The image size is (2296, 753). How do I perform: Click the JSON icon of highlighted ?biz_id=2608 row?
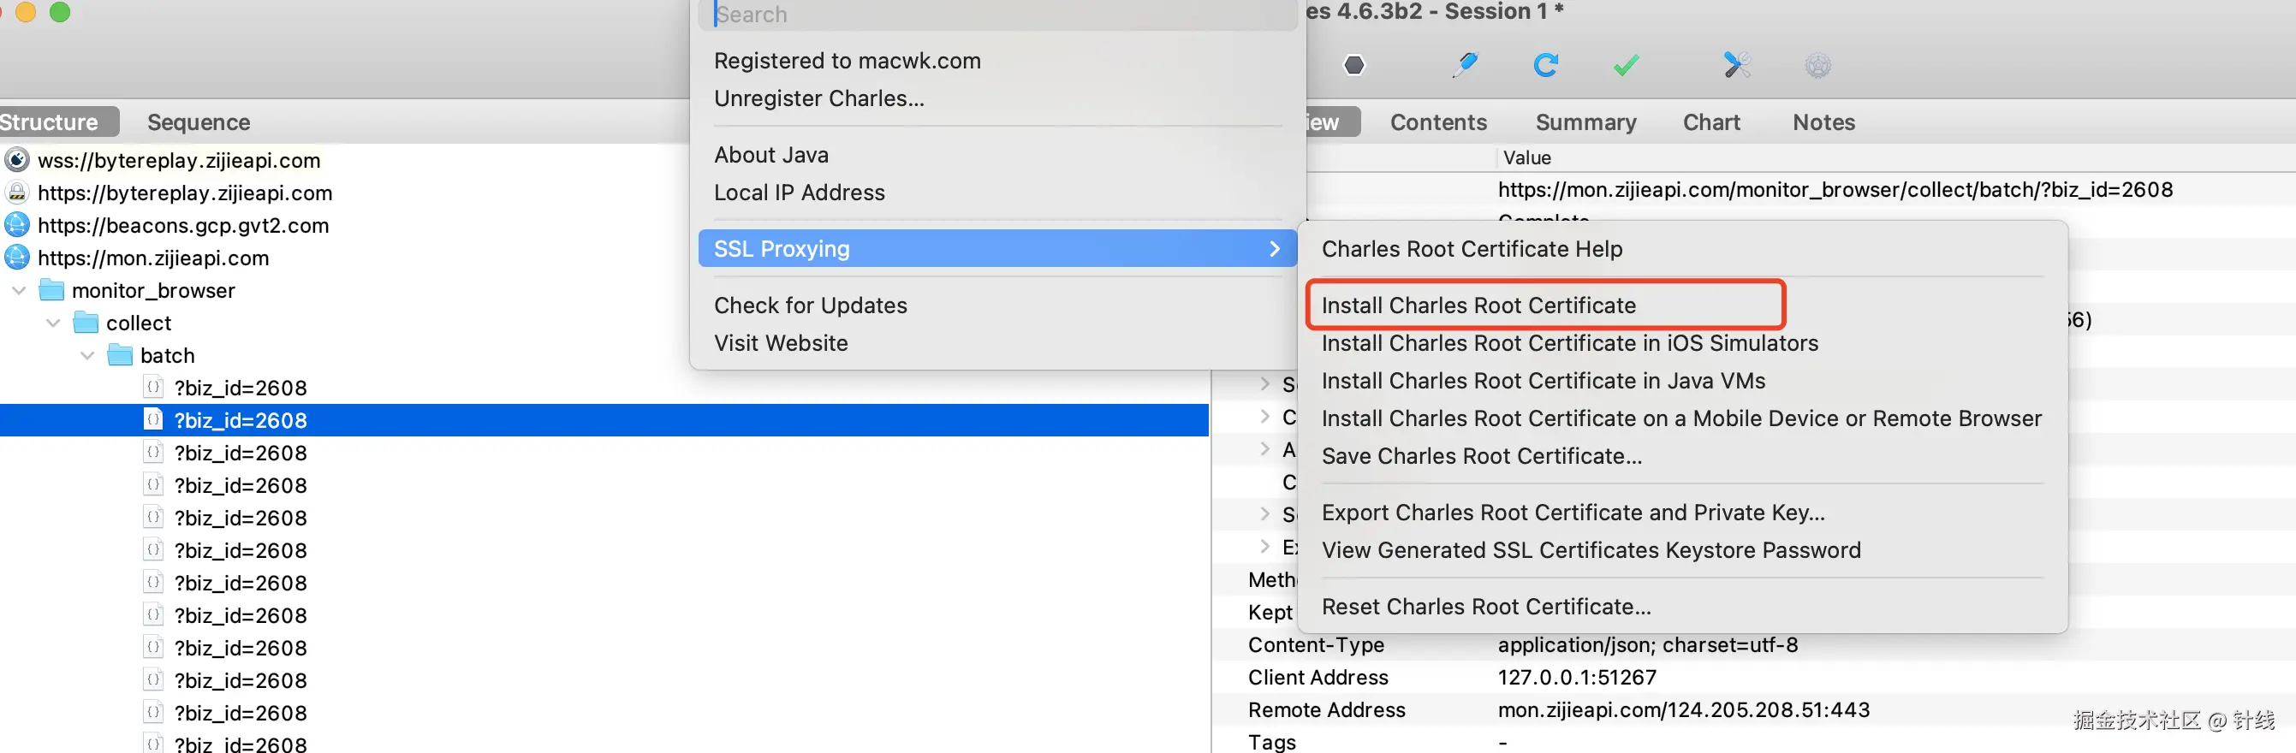[x=153, y=420]
